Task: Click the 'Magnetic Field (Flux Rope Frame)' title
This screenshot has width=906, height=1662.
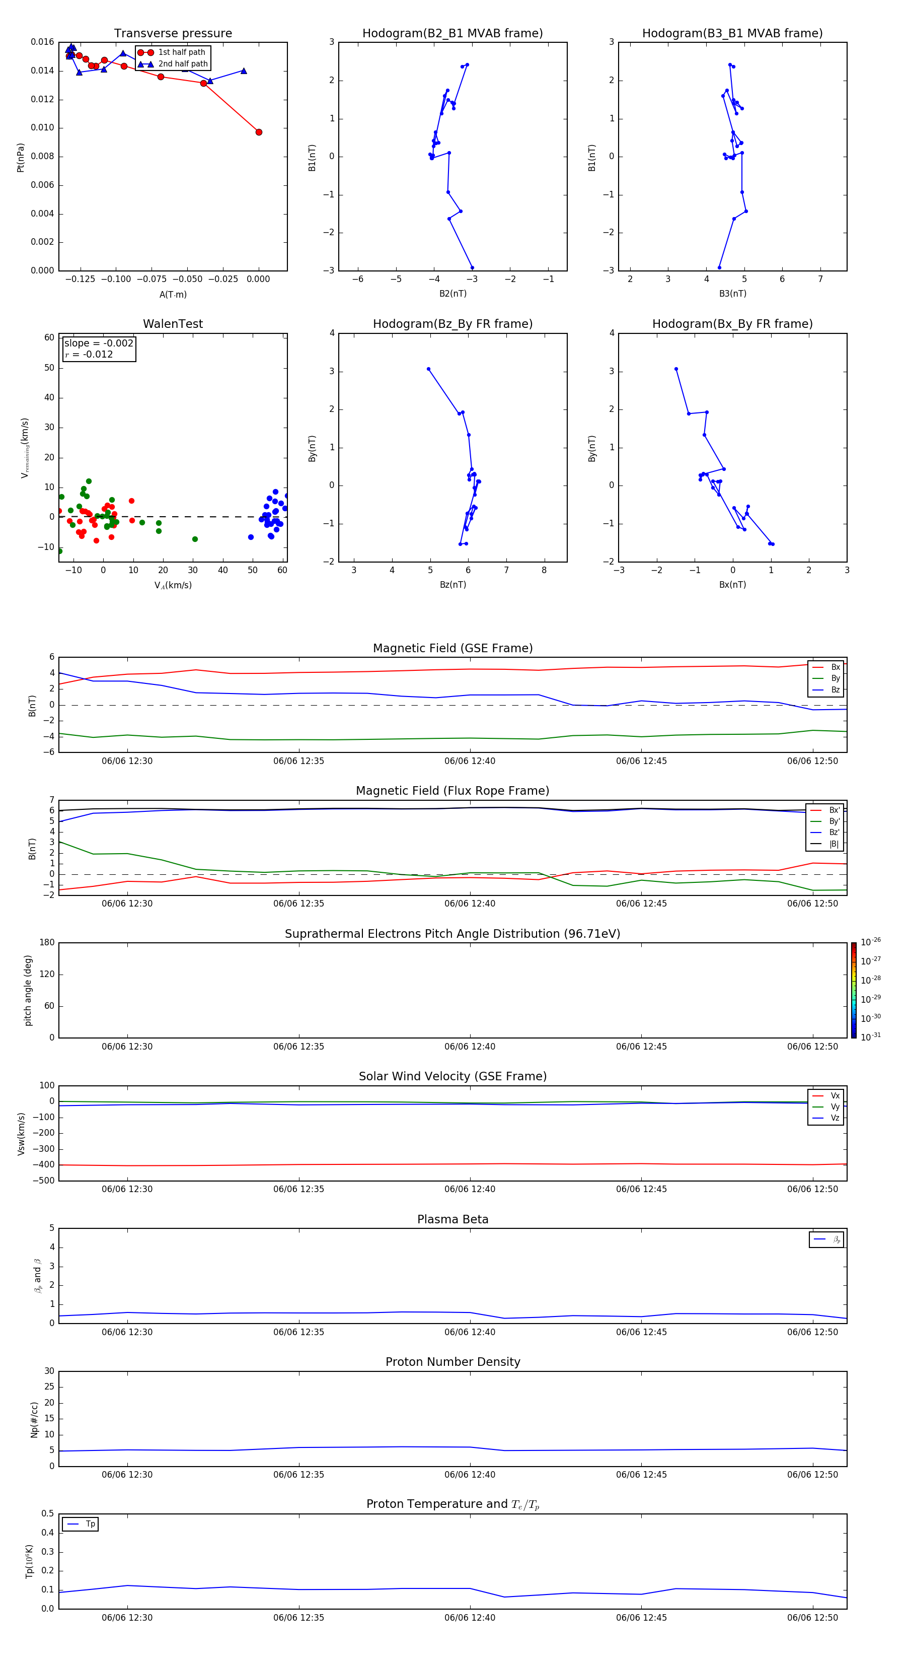Action: pyautogui.click(x=452, y=791)
